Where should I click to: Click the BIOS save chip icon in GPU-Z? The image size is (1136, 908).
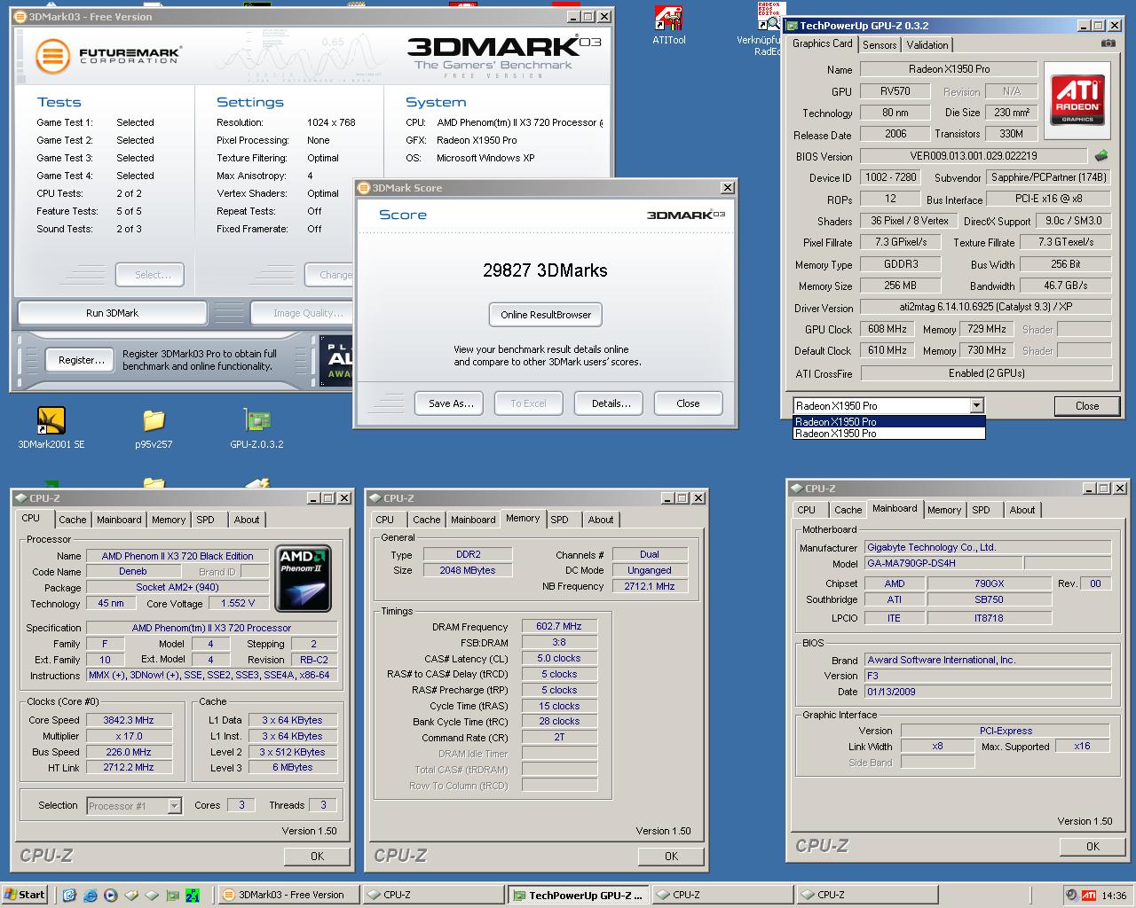1101,156
